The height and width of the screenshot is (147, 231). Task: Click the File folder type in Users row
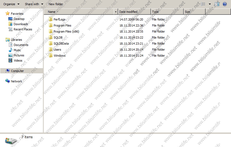[x=158, y=50]
